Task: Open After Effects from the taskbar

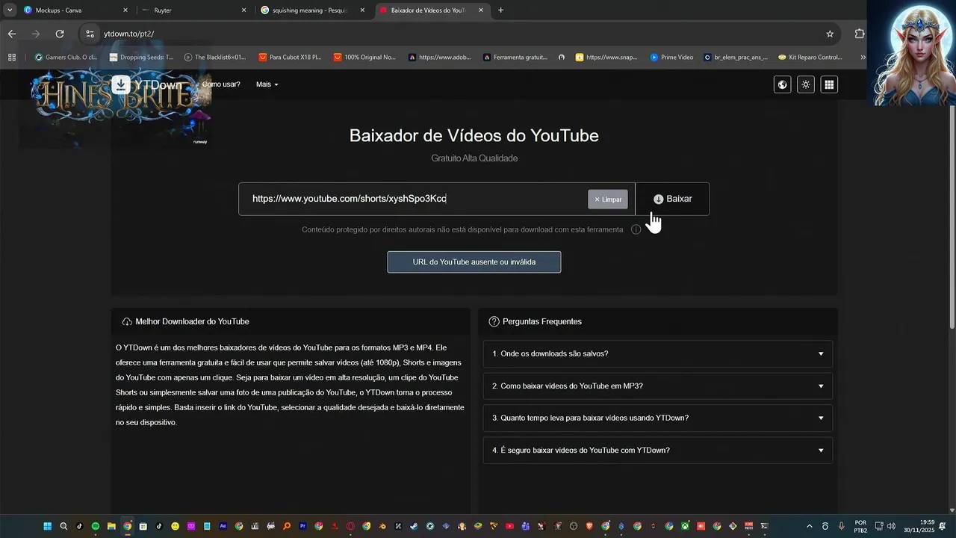Action: click(x=223, y=526)
